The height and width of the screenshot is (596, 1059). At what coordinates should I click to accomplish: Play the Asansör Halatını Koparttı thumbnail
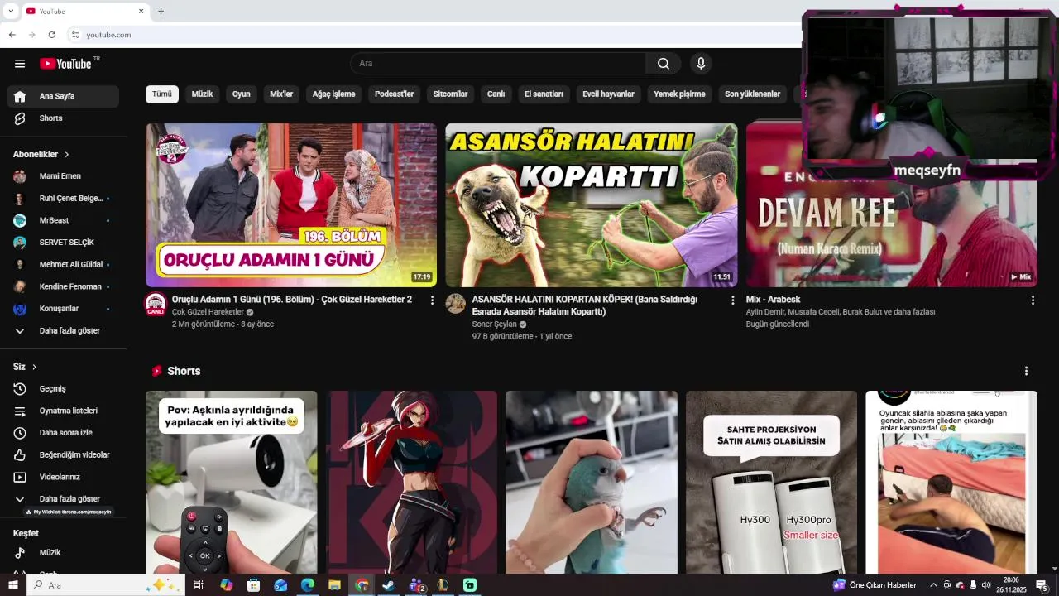pos(591,205)
